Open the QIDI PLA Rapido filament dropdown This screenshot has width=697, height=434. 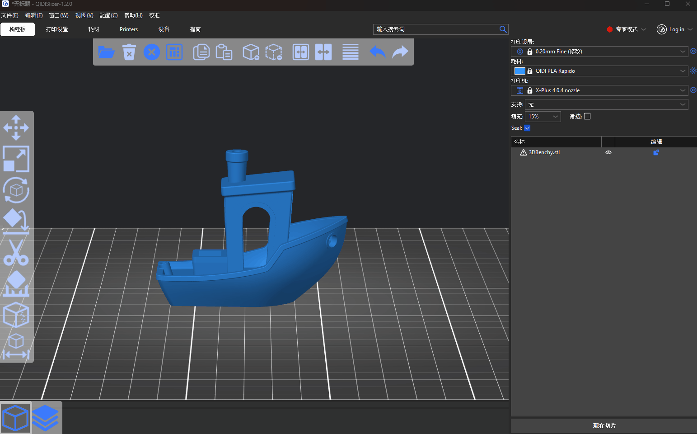pyautogui.click(x=599, y=71)
